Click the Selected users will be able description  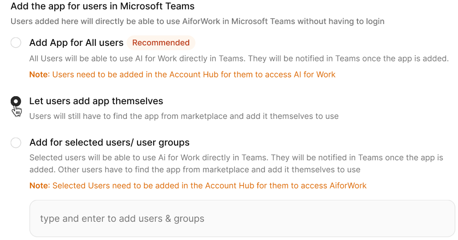click(236, 164)
